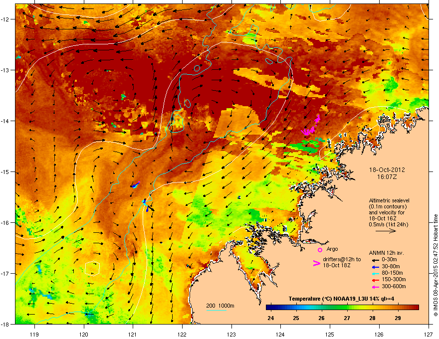This screenshot has height=339, width=439.
Task: Click the 'ANMN 12h av.' legend heading
Action: [x=386, y=253]
